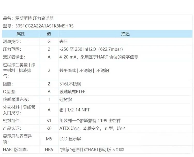Click value A in the 变送器输出 row
Viewport: 194px width, 157px height.
pos(49,57)
